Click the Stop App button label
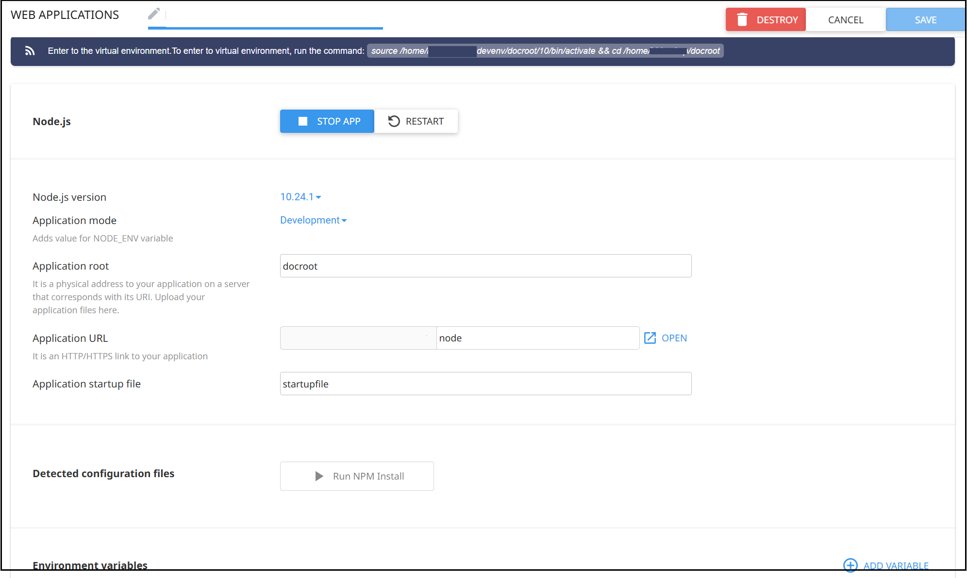 point(338,121)
